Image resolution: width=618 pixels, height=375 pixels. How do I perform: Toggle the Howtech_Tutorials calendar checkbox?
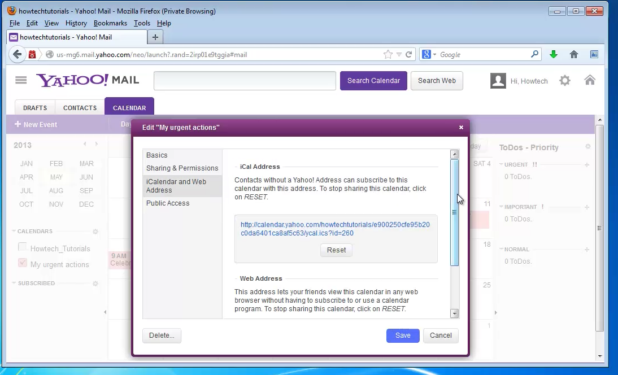point(23,247)
